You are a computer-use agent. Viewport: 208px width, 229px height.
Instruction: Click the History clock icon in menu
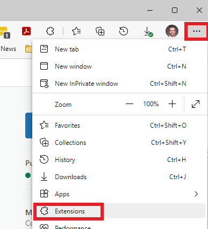click(x=44, y=159)
